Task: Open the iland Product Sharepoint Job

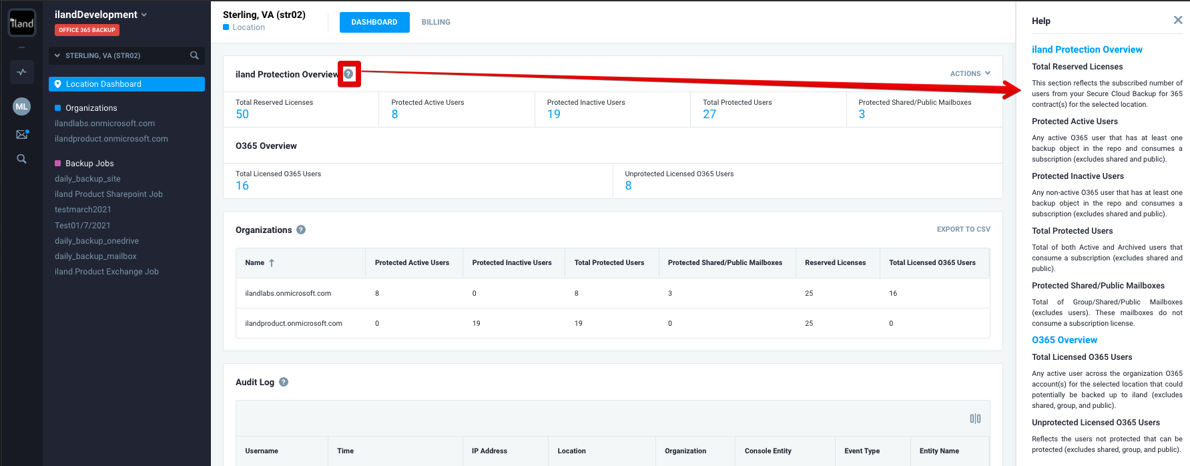Action: click(109, 194)
